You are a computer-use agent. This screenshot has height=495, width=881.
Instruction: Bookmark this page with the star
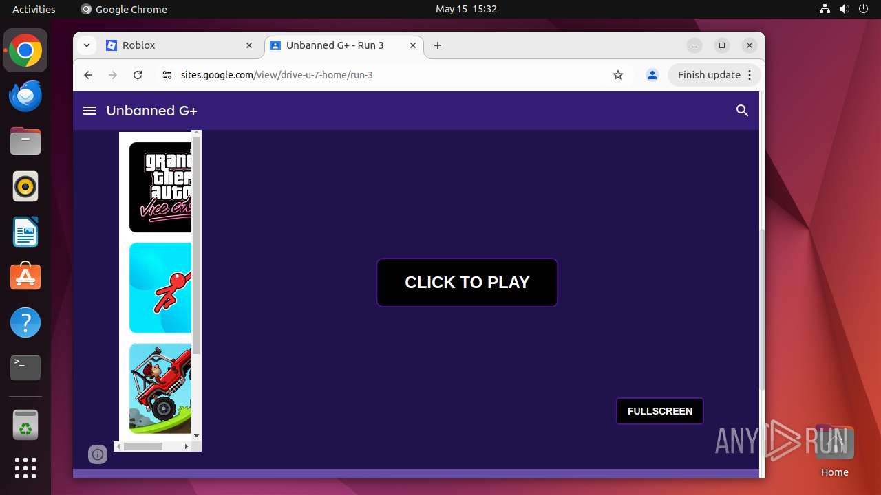[x=618, y=75]
